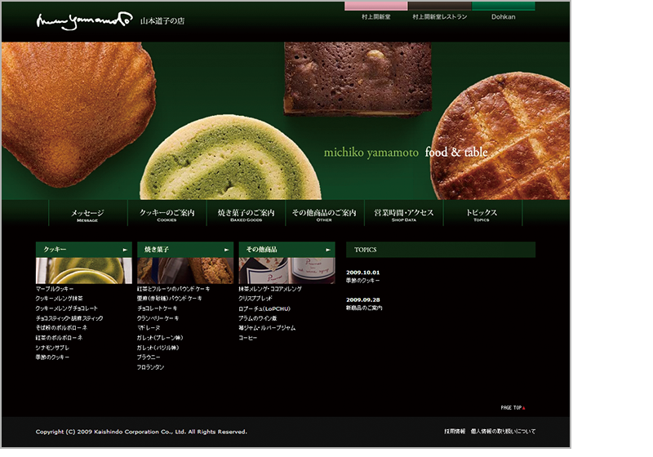This screenshot has height=457, width=653.
Task: Switch to the Dohkan top tab
Action: [503, 11]
